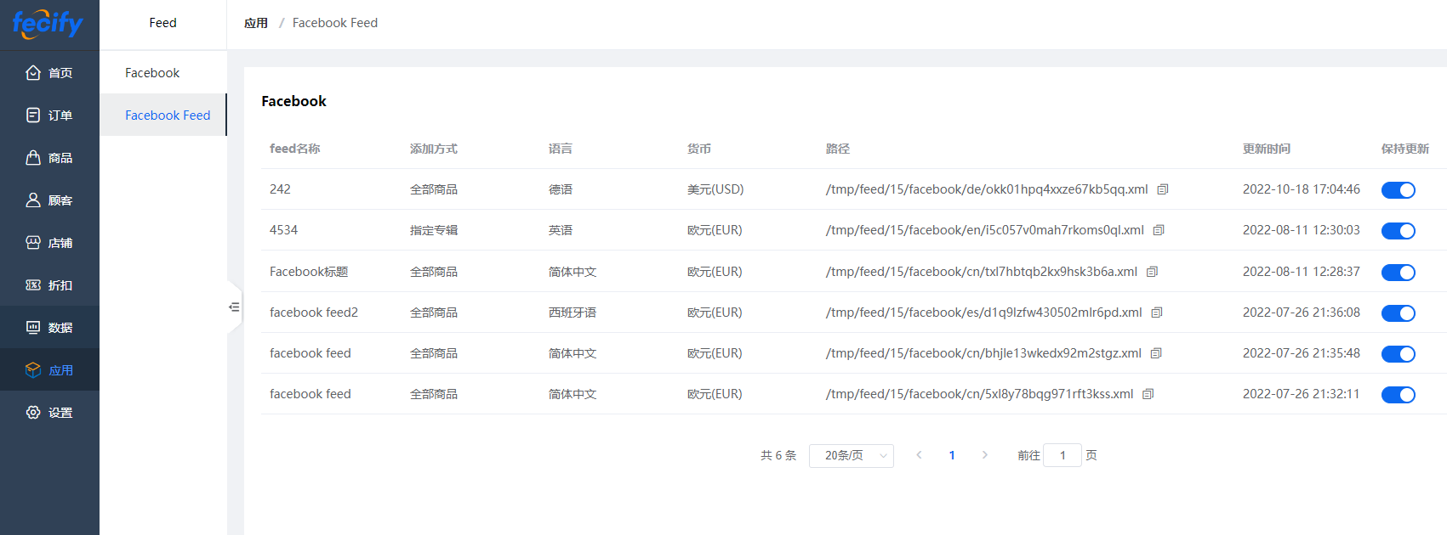This screenshot has height=535, width=1447.
Task: Select Facebook in the Feed submenu
Action: click(163, 73)
